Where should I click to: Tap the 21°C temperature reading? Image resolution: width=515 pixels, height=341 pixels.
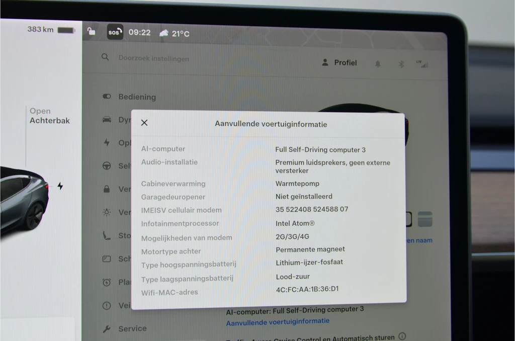pyautogui.click(x=181, y=34)
